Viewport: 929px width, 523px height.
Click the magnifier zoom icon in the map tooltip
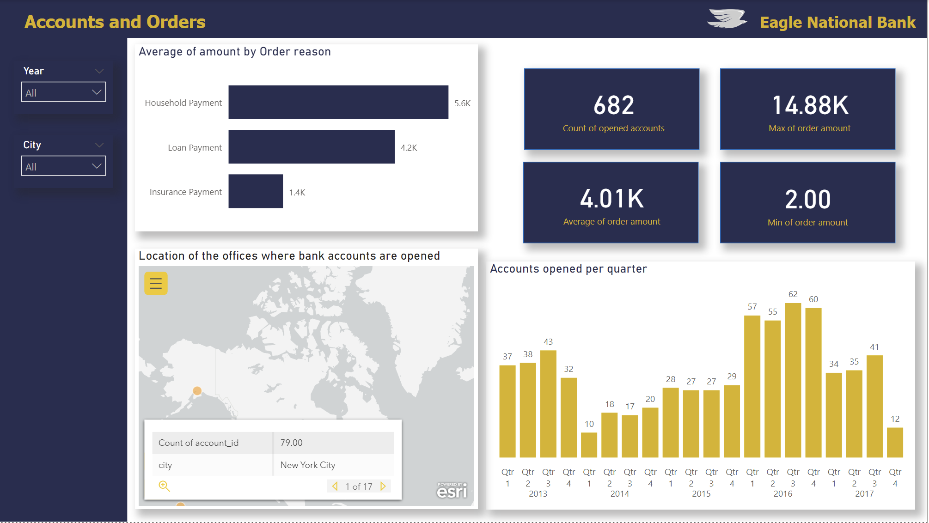point(165,487)
